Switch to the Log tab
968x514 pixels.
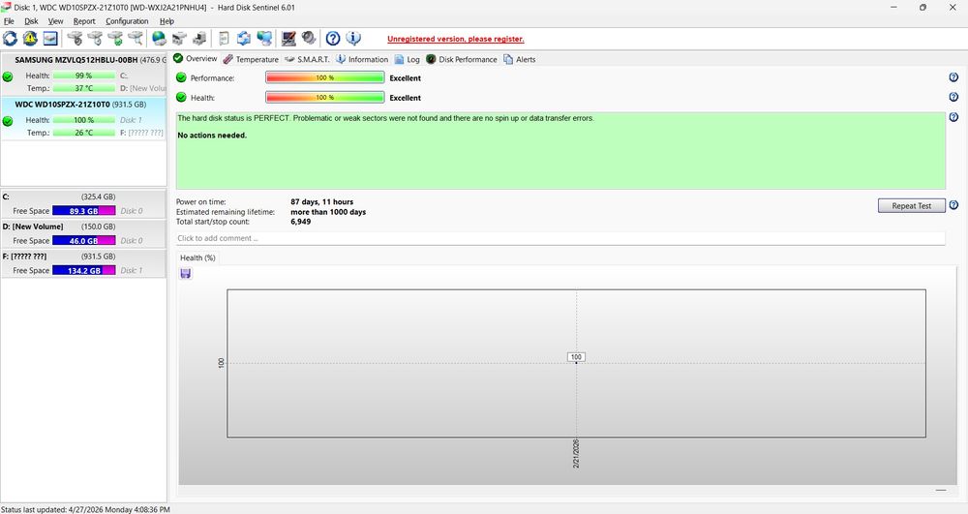[x=407, y=59]
